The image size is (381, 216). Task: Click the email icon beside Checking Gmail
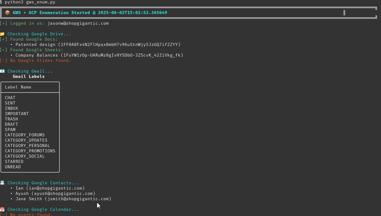[x=2, y=71]
